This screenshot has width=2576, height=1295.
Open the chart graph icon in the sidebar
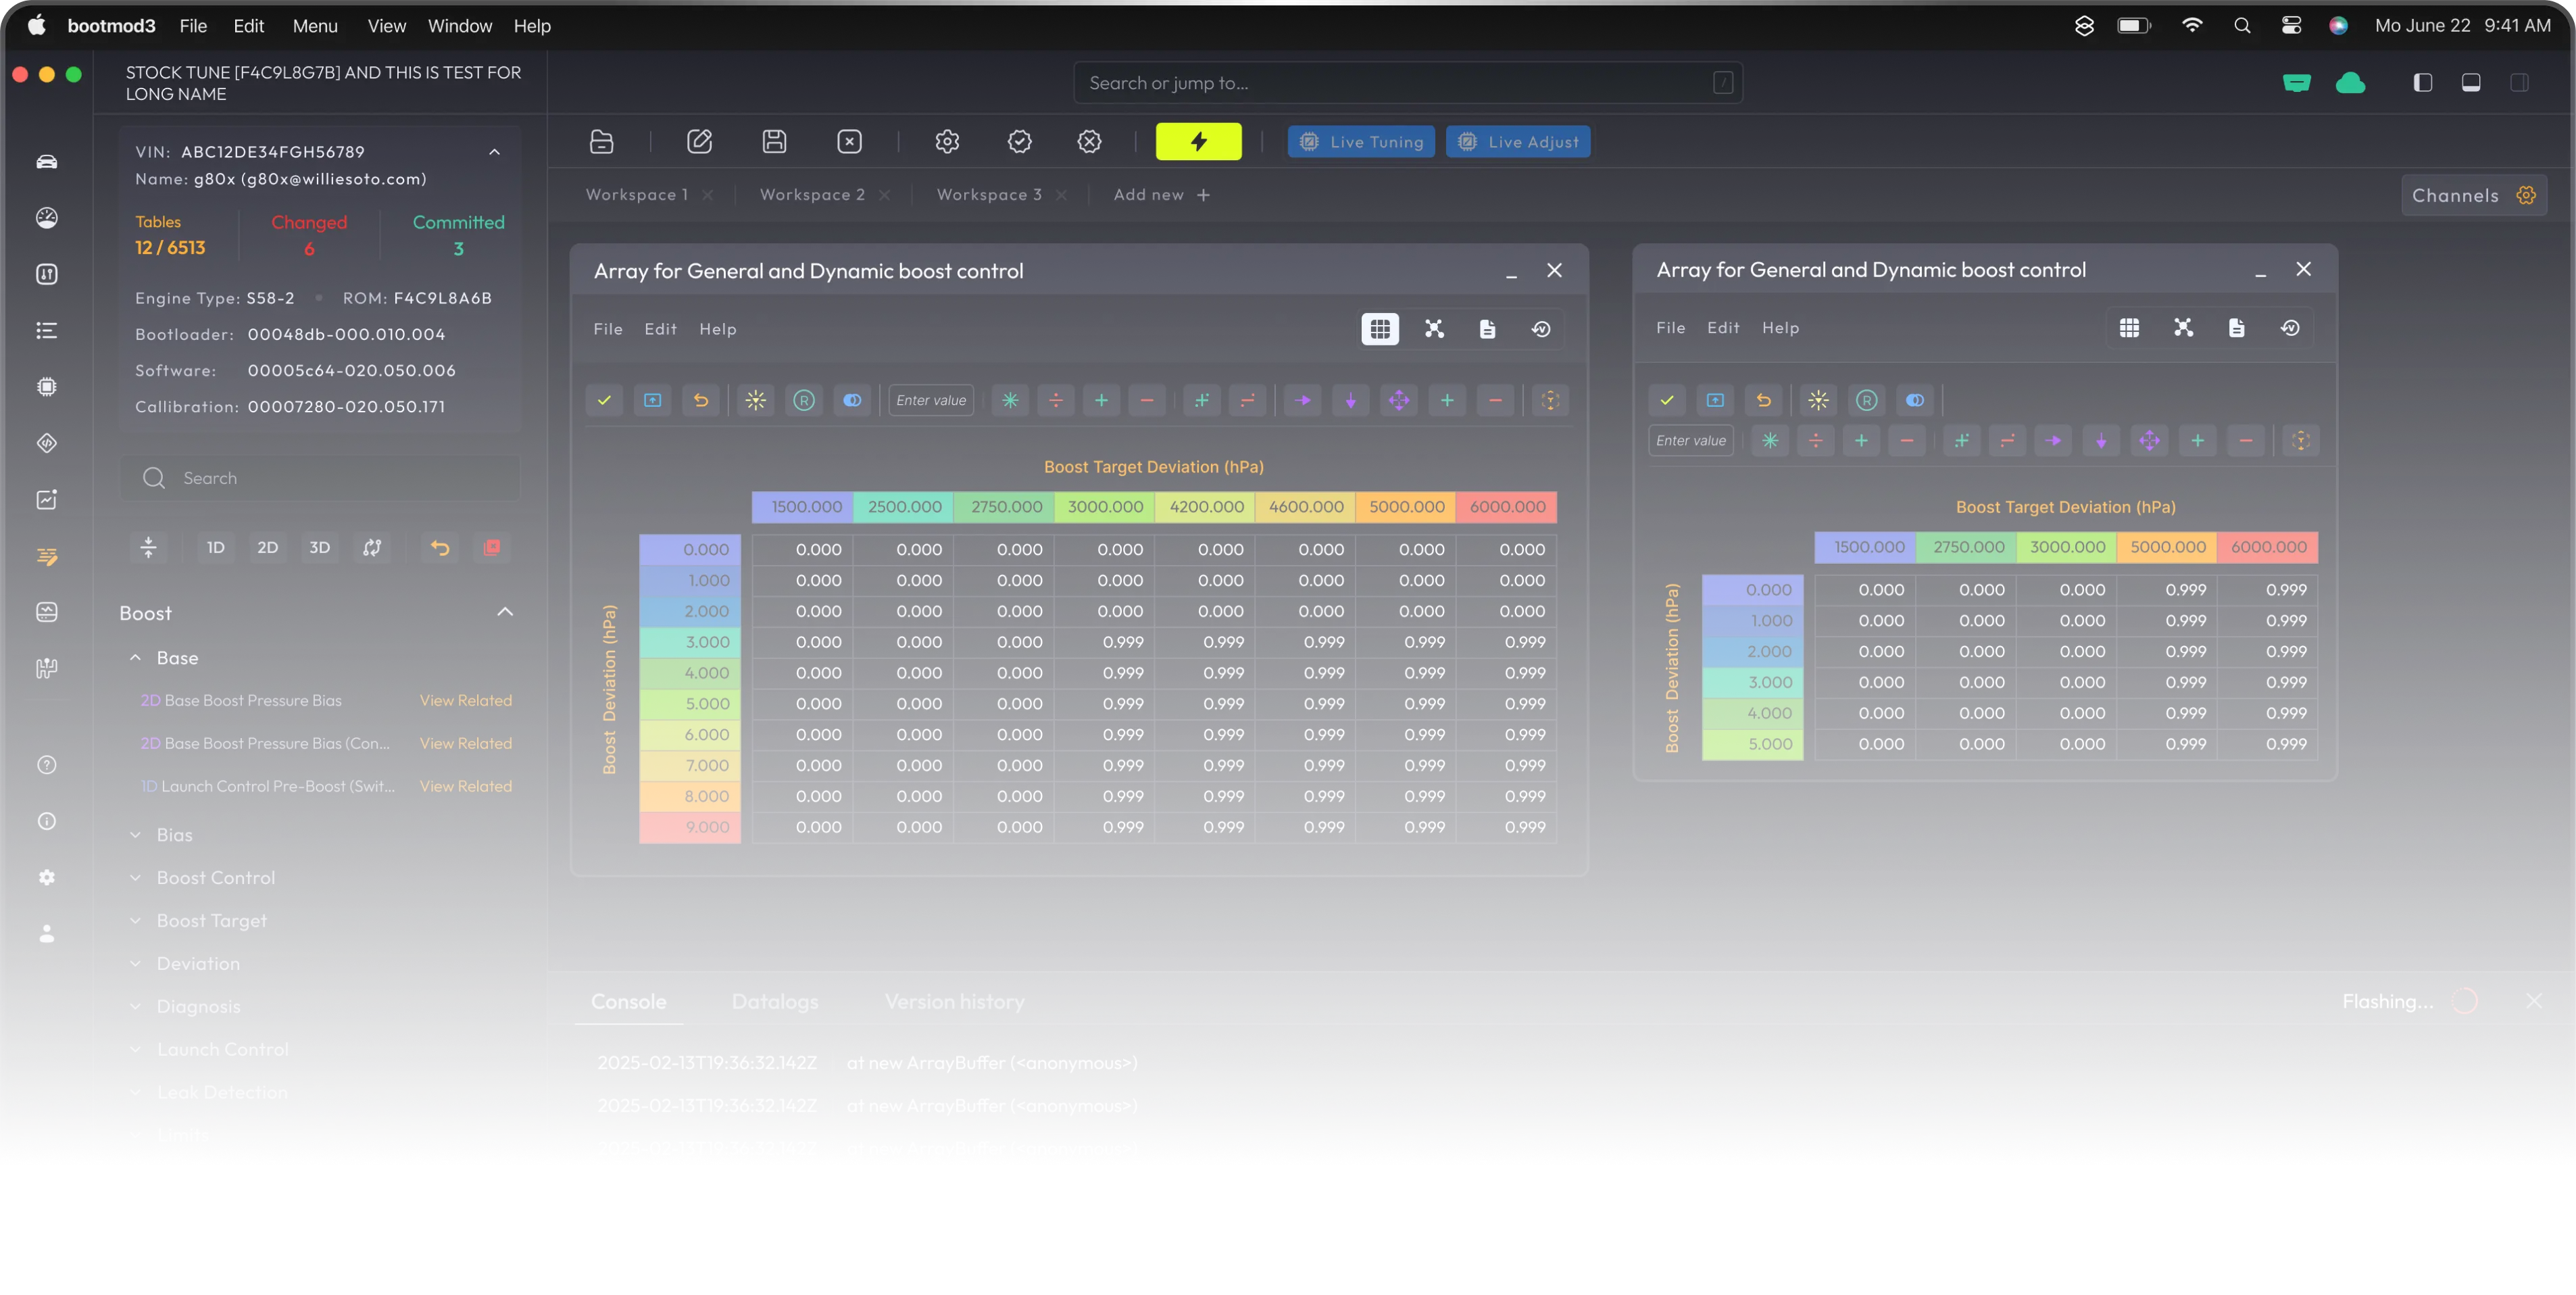pyautogui.click(x=47, y=499)
